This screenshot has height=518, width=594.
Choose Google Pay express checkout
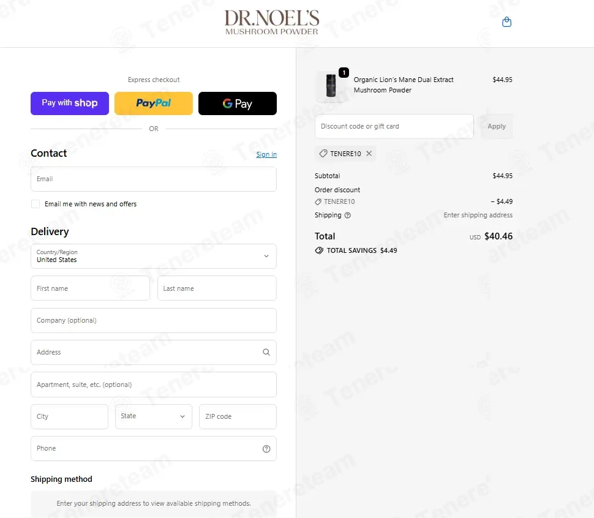[238, 103]
